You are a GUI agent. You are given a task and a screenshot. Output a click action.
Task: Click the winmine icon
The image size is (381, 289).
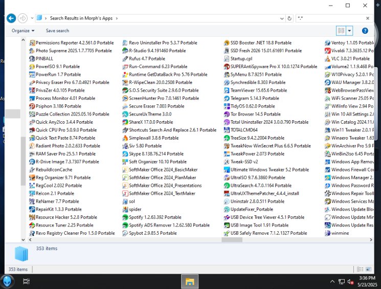pos(327,233)
